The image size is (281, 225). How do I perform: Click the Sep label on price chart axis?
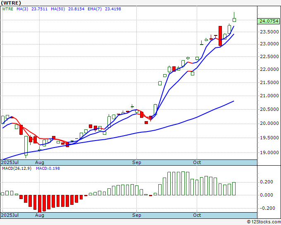click(x=136, y=162)
